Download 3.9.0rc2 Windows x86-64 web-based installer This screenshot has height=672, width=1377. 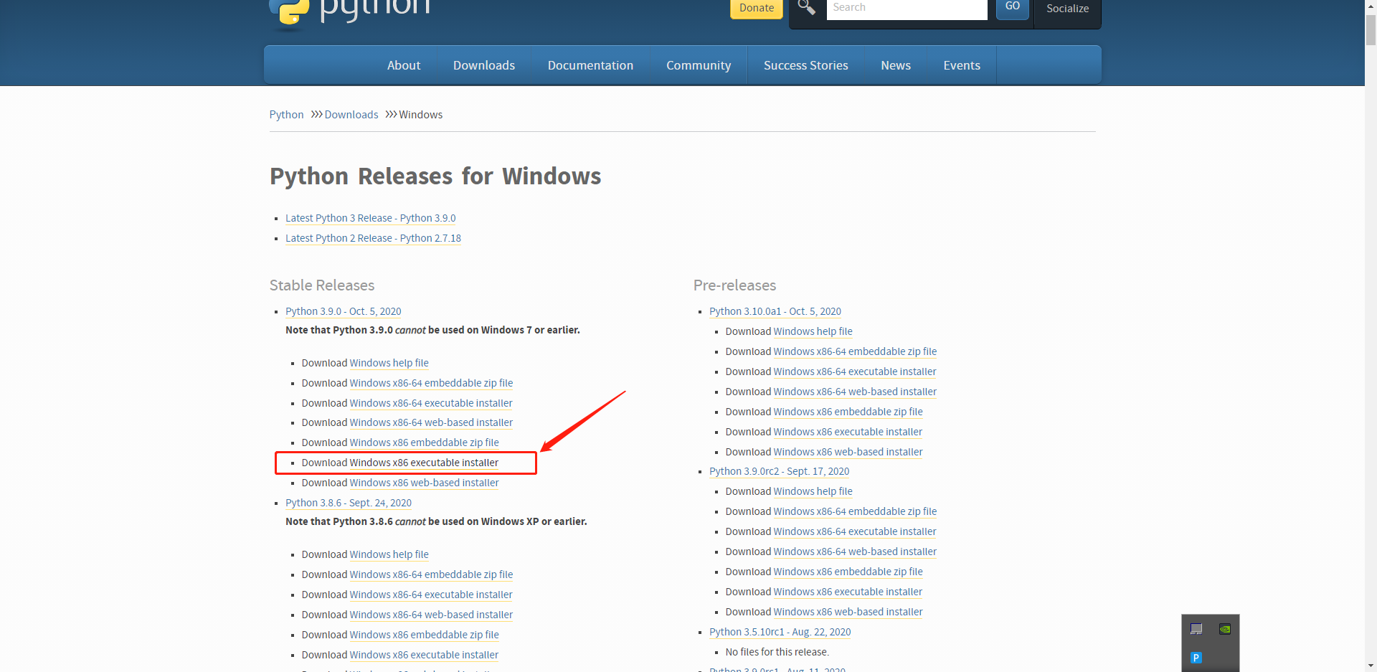pos(855,552)
